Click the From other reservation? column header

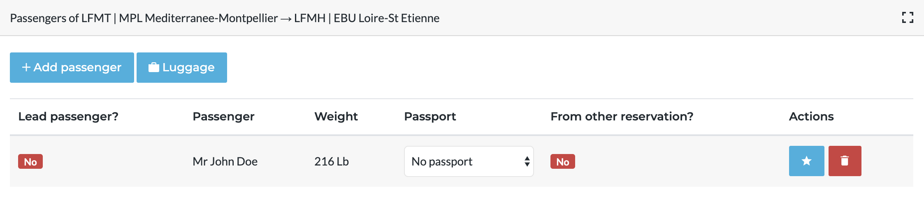coord(622,116)
